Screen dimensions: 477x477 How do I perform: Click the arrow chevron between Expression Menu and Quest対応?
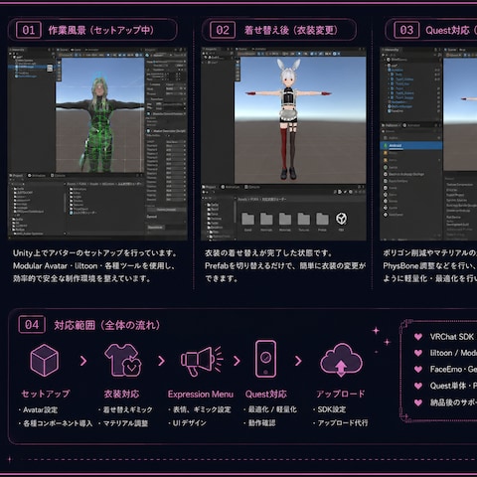point(237,361)
